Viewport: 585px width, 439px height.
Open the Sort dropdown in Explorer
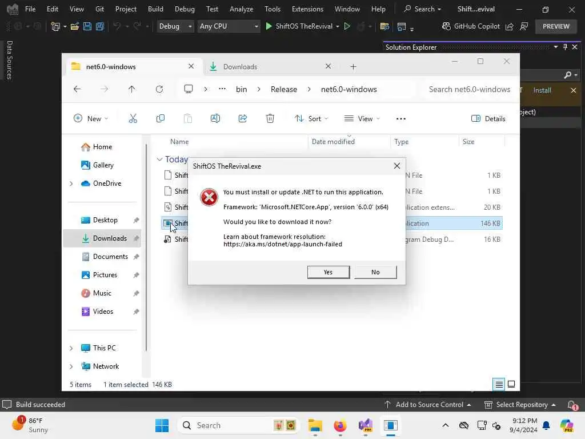[311, 119]
